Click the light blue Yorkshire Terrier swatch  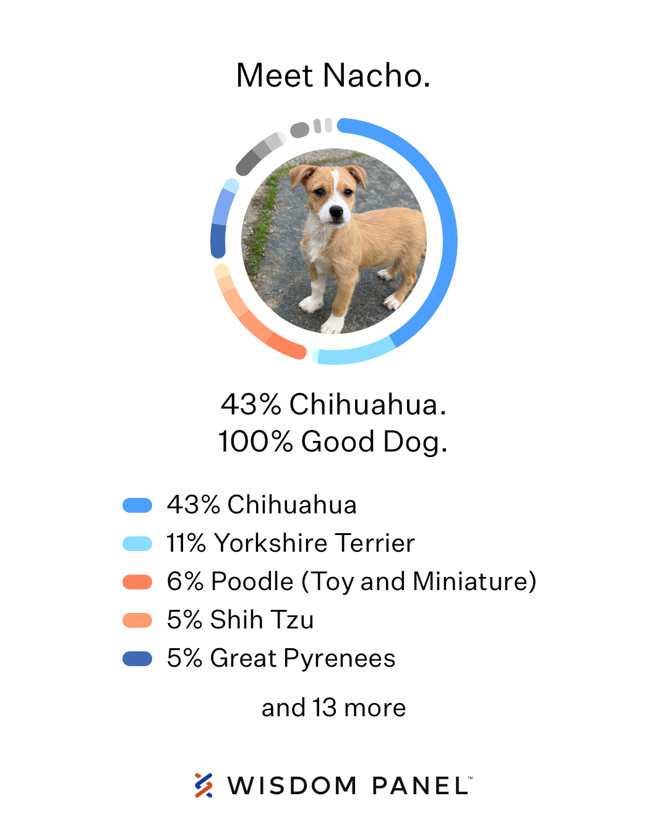point(137,544)
